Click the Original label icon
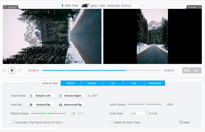The height and width of the screenshot is (132, 205). pos(5,7)
